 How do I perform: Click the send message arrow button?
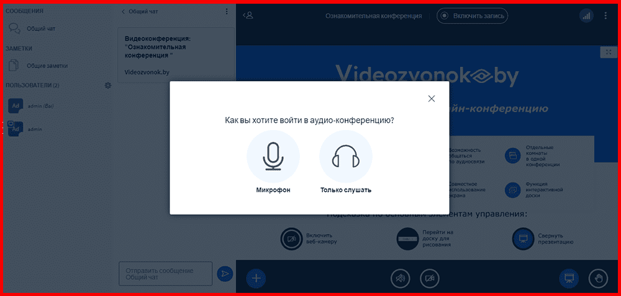pyautogui.click(x=224, y=273)
